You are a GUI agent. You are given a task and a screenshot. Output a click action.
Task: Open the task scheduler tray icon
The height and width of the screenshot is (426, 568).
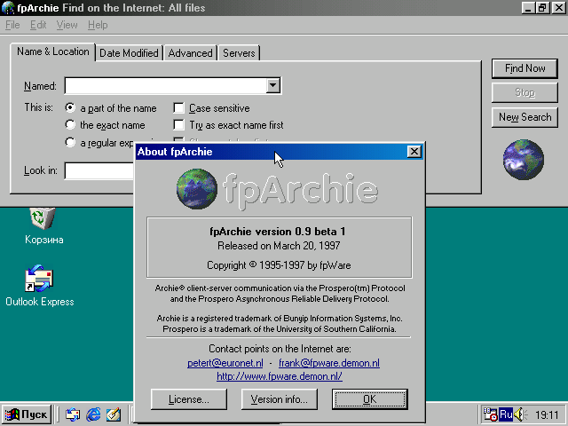tap(491, 414)
